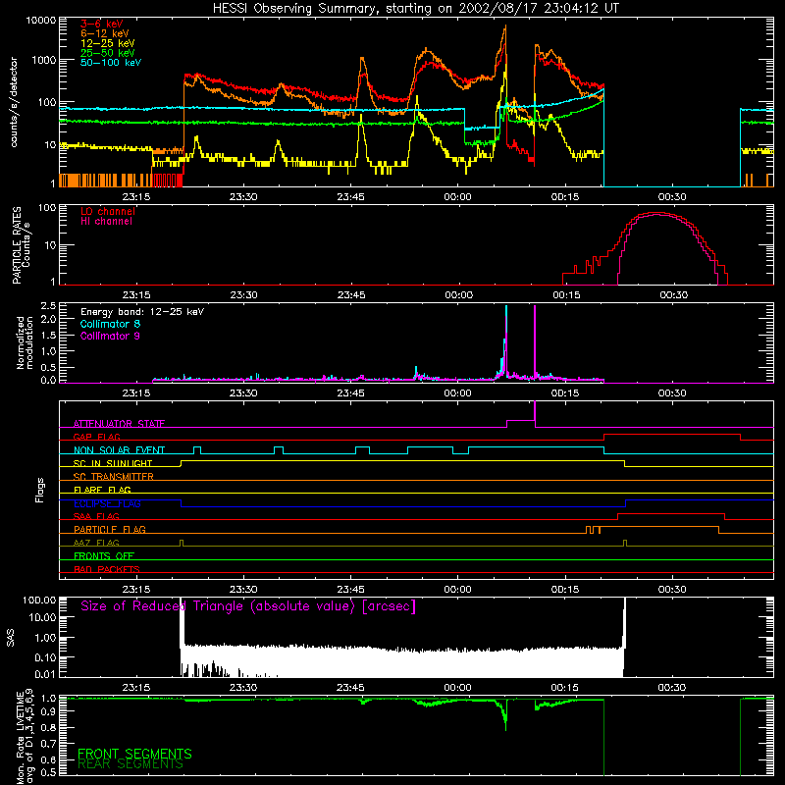Click the 00:15 time label under SAS plot
The height and width of the screenshot is (785, 785).
coord(565,688)
